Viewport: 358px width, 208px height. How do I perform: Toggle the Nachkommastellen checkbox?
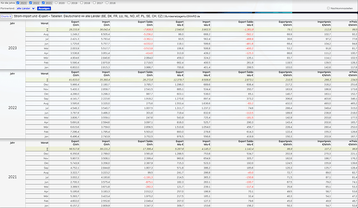328,8
